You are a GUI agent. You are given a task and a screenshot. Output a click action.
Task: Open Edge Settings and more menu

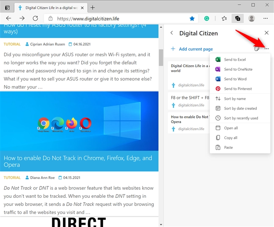266,18
